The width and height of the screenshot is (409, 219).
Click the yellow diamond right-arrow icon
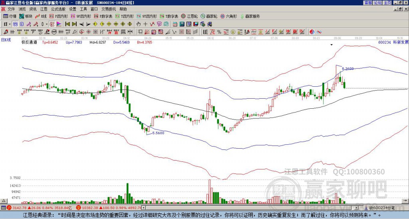102,24
